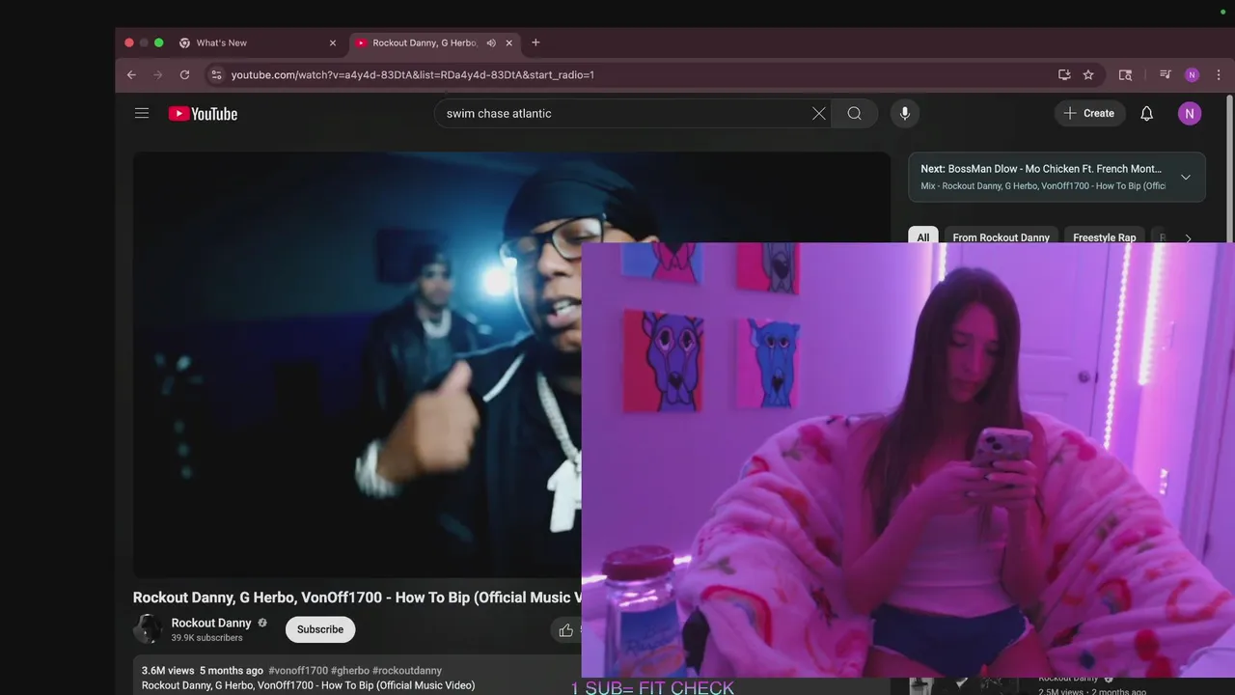Clear the search text with the X
The height and width of the screenshot is (695, 1235).
pos(818,114)
